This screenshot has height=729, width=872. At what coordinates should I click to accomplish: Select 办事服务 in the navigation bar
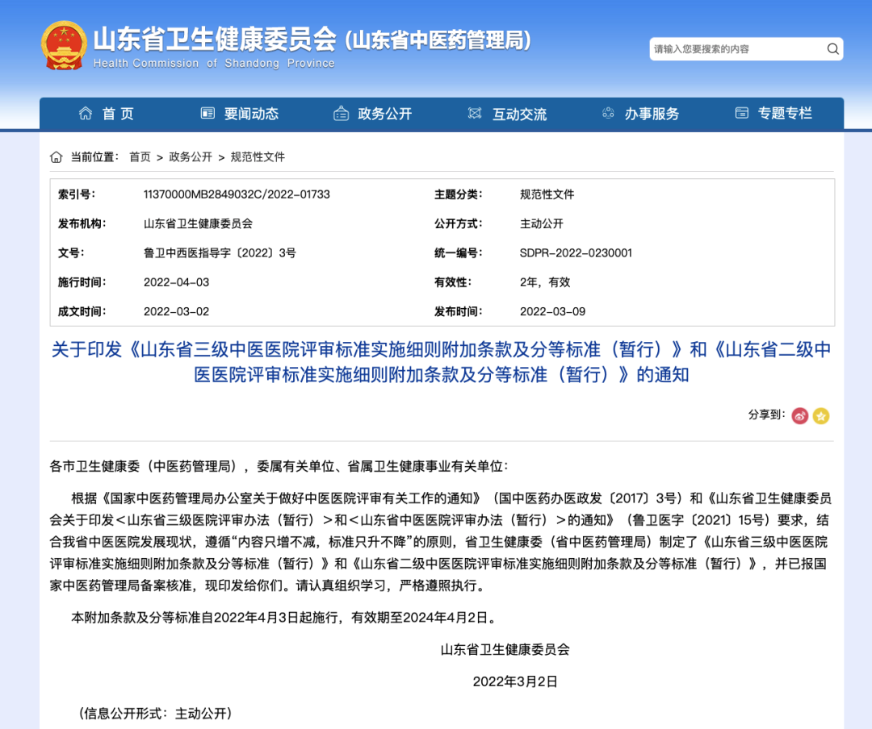pos(652,113)
